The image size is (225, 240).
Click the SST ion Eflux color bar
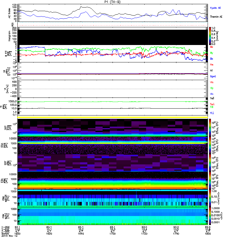(x=210, y=128)
